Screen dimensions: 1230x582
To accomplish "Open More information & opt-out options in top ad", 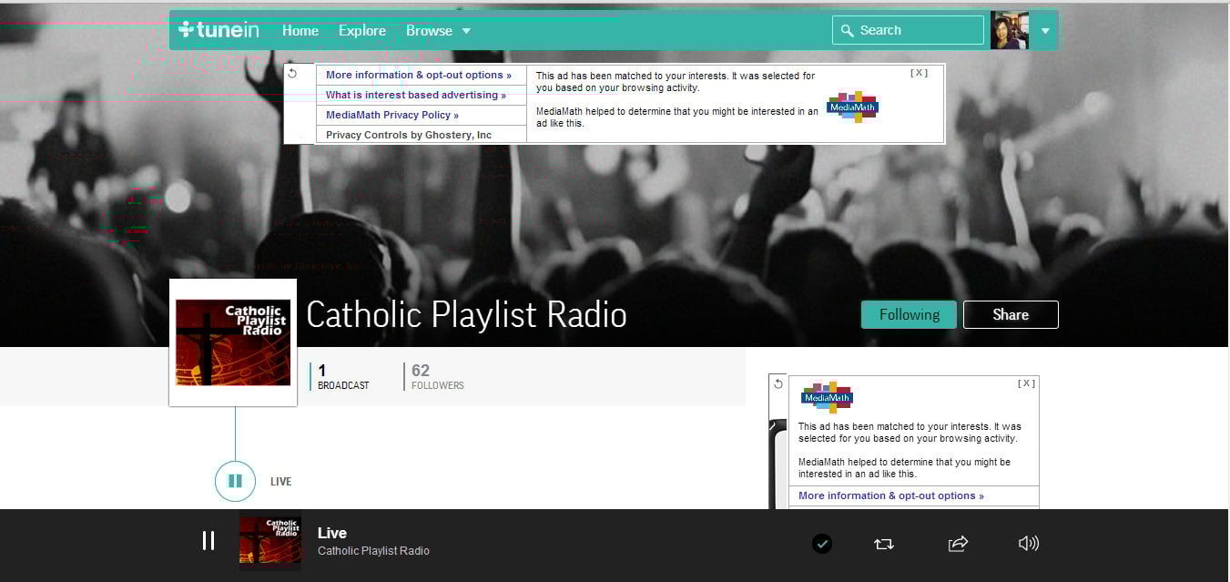I will tap(419, 75).
